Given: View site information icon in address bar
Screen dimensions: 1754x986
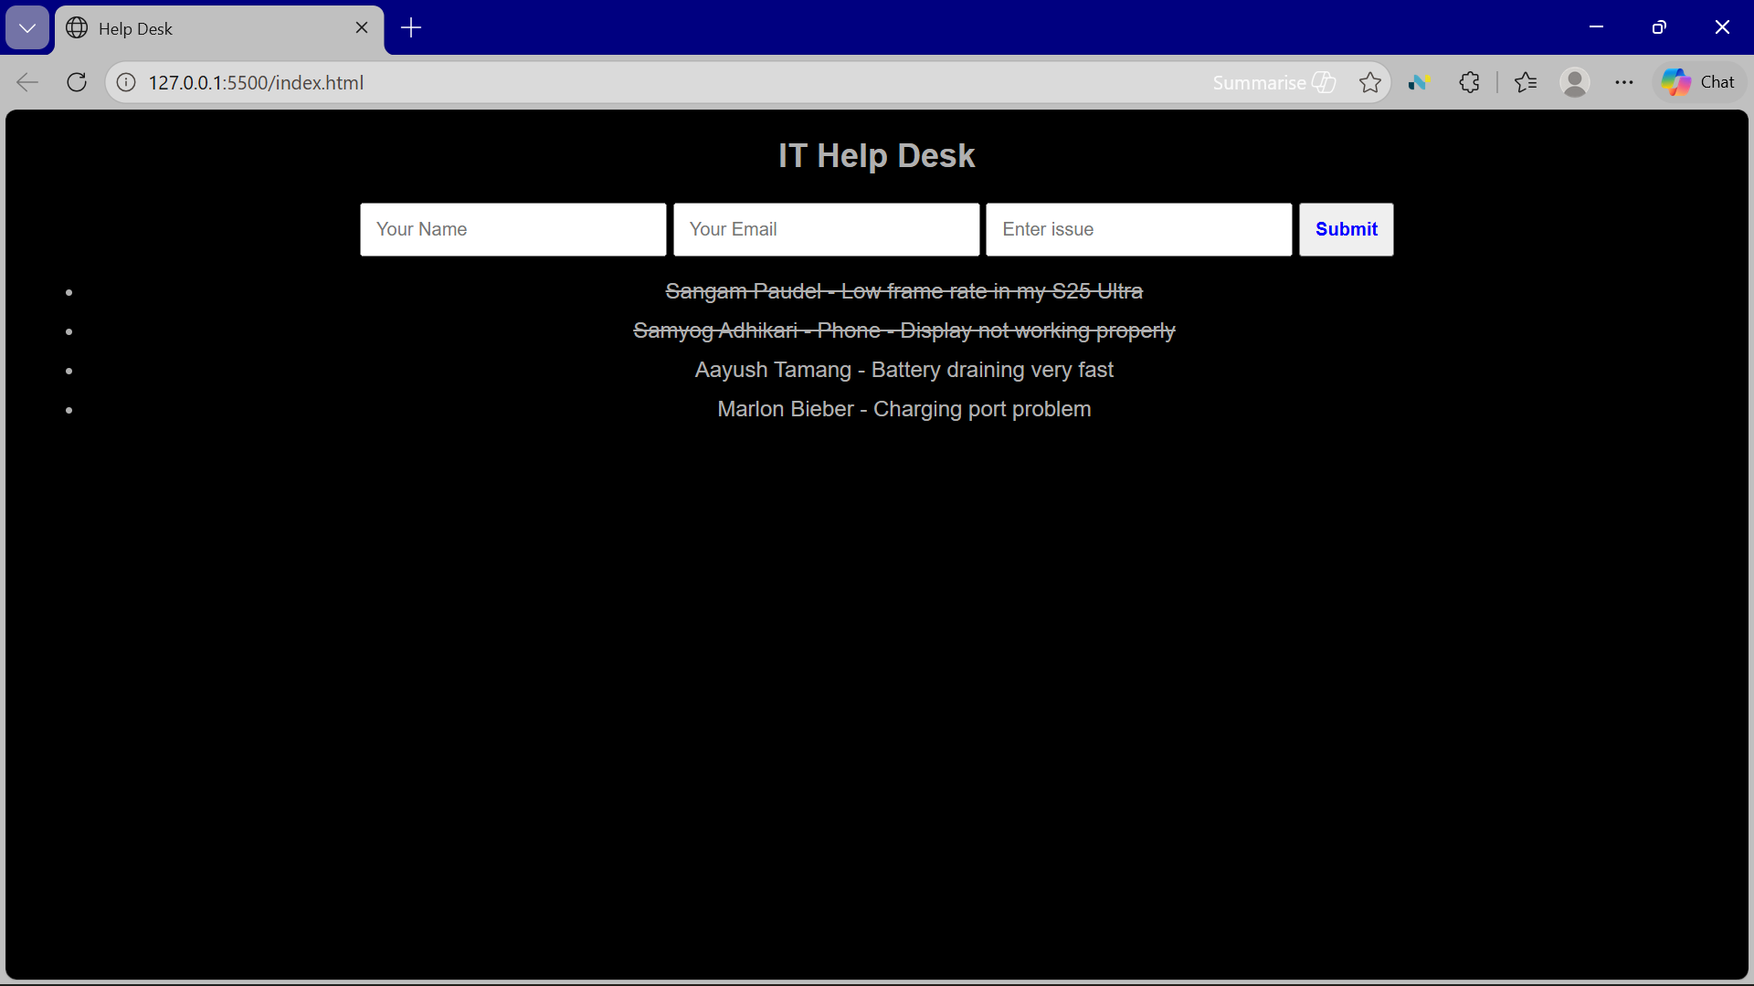Looking at the screenshot, I should pyautogui.click(x=126, y=82).
